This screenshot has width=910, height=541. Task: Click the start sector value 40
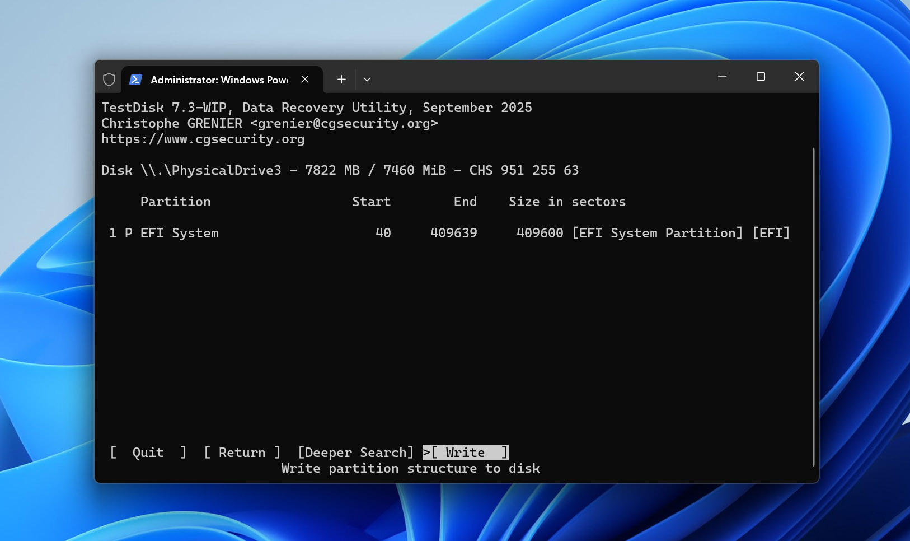pos(383,233)
